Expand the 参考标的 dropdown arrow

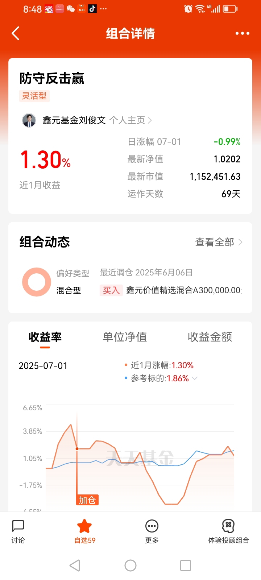(195, 378)
